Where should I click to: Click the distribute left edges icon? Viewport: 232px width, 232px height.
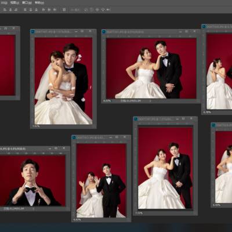43,10
